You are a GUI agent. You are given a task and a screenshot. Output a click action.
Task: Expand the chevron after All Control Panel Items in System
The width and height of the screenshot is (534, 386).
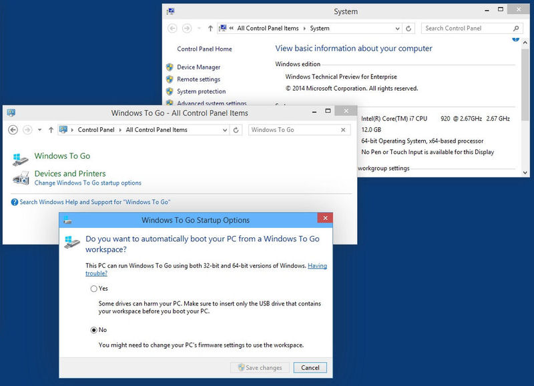click(304, 28)
